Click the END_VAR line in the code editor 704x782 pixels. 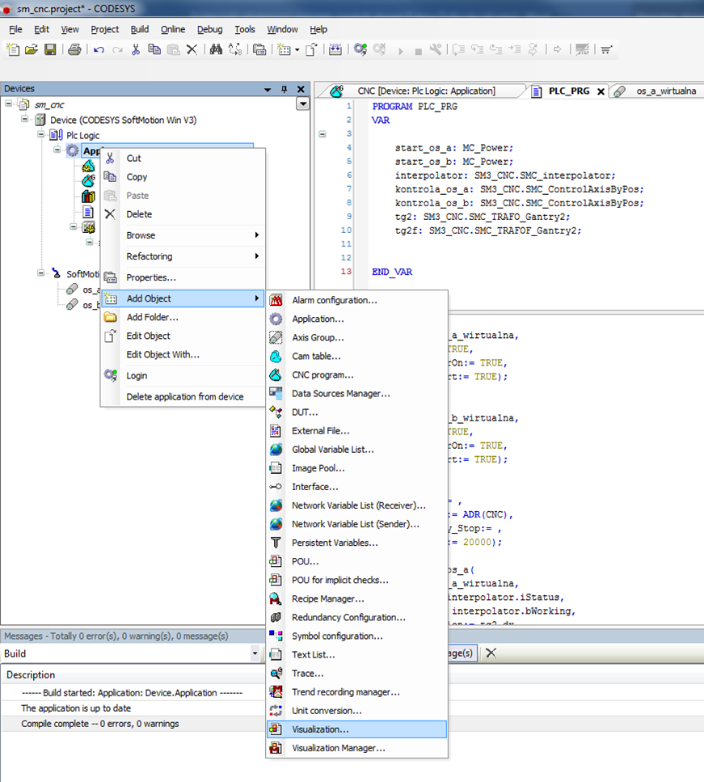[x=392, y=272]
